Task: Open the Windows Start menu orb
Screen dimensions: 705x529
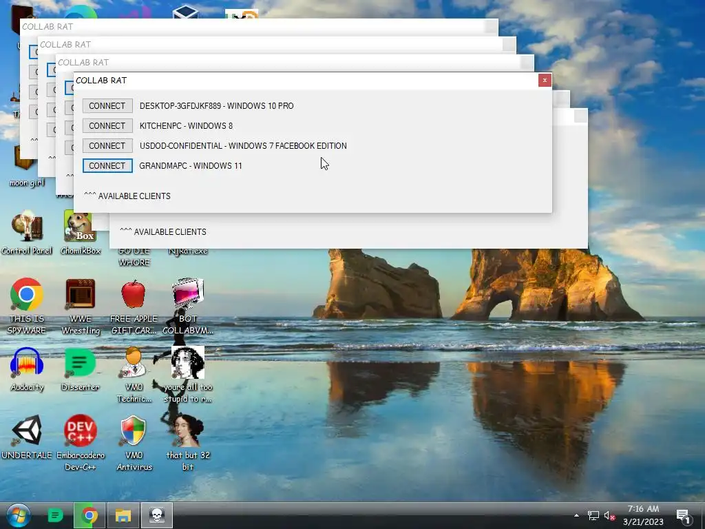Action: coord(19,515)
